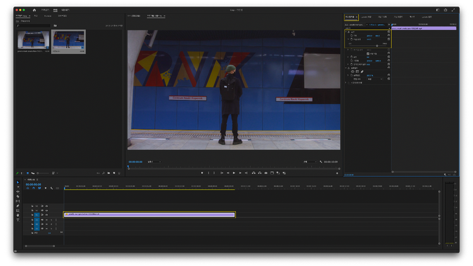Toggle the Uniform Scale checkbox
Image resolution: width=473 pixels, height=266 pixels.
point(368,54)
